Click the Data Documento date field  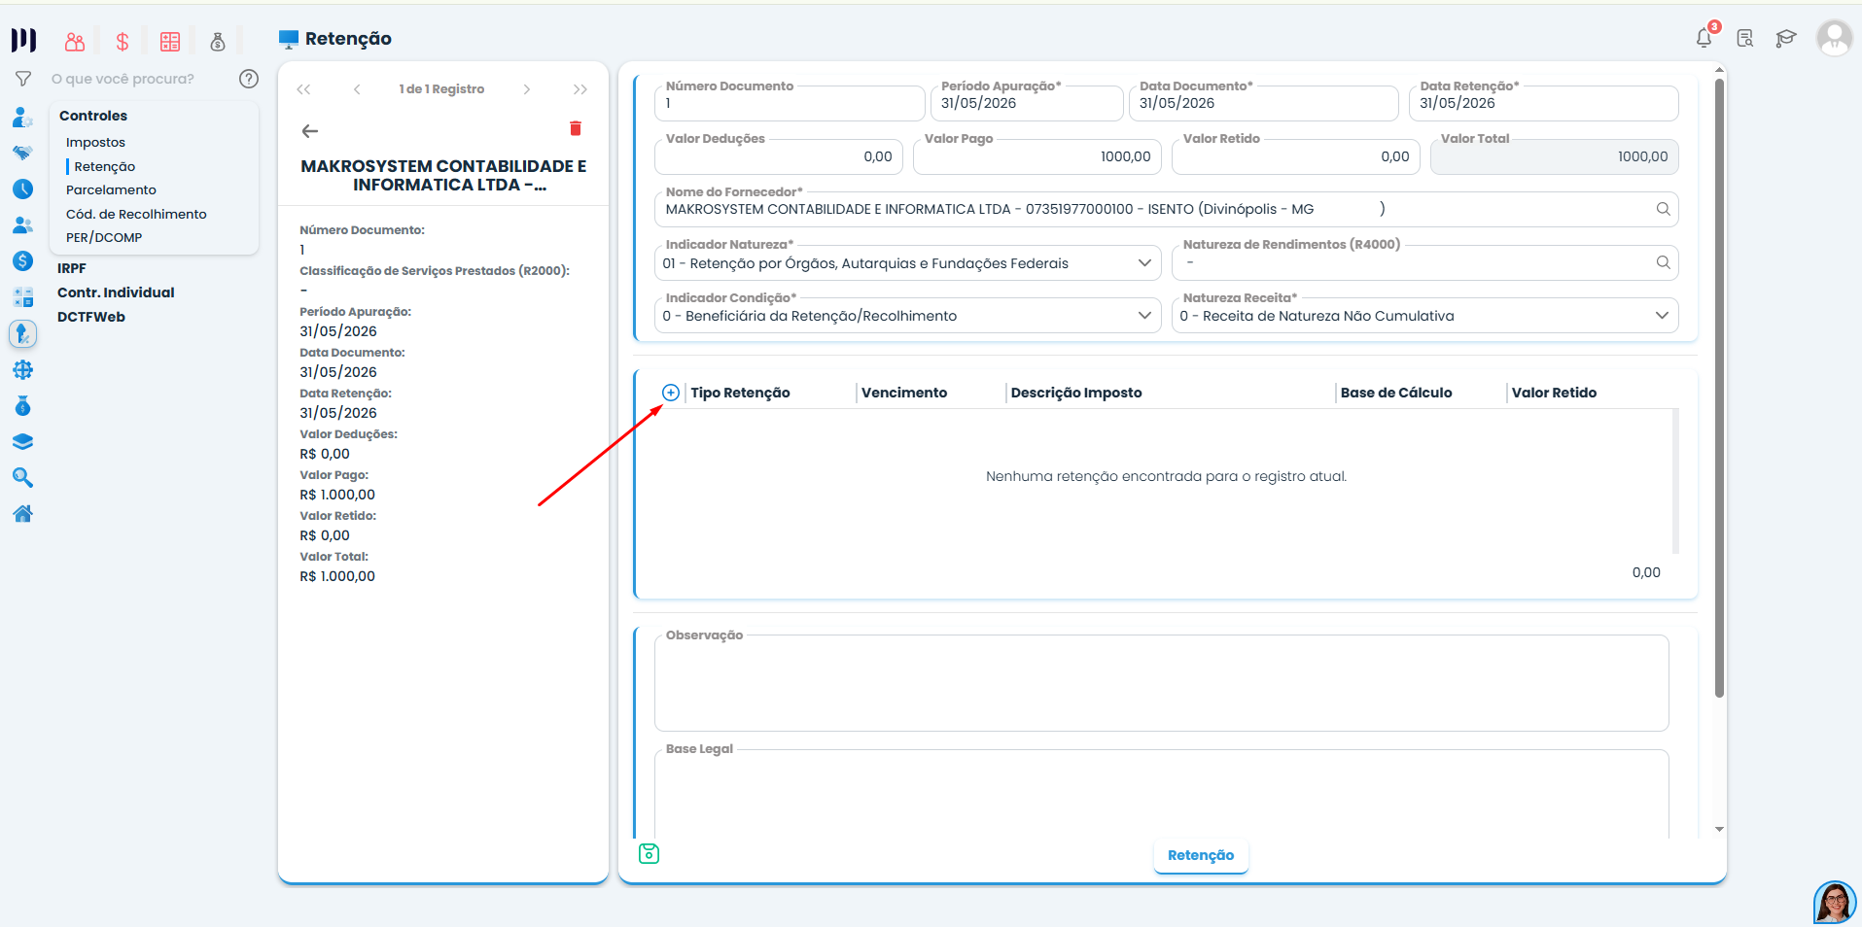[x=1264, y=103]
